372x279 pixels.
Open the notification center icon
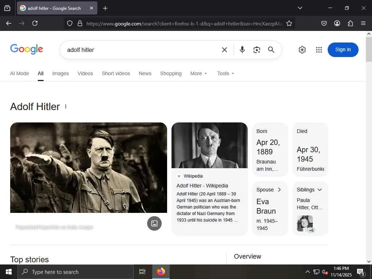click(x=361, y=272)
